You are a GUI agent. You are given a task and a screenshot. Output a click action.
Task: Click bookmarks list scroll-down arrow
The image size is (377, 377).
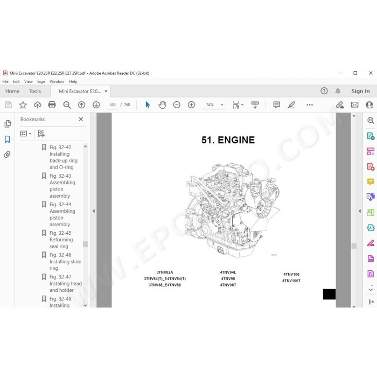coord(85,305)
